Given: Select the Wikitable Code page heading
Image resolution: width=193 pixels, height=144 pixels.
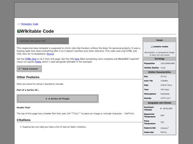Looking at the screenshot, I should coord(37,31).
